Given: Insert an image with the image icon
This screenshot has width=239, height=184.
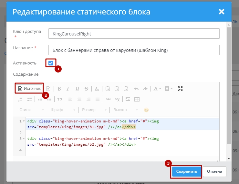Looking at the screenshot, I should pyautogui.click(x=128, y=99).
